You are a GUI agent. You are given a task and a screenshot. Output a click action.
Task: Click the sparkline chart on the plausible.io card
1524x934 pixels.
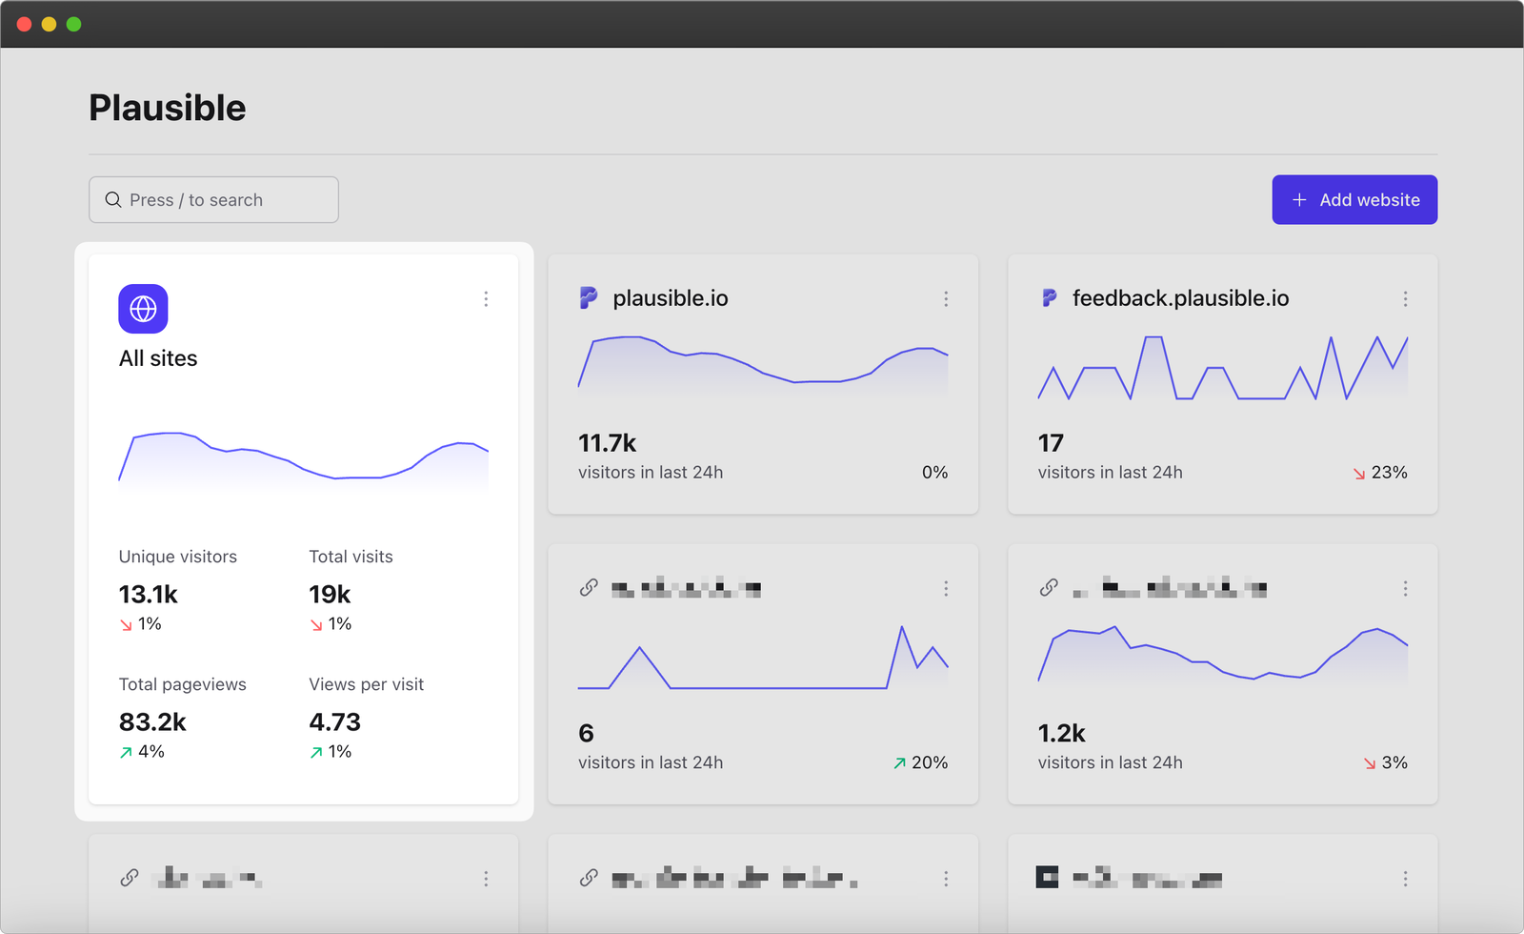[762, 367]
